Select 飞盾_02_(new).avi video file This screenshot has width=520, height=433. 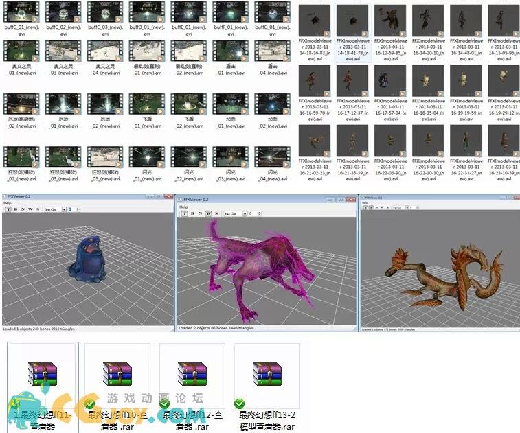point(189,111)
